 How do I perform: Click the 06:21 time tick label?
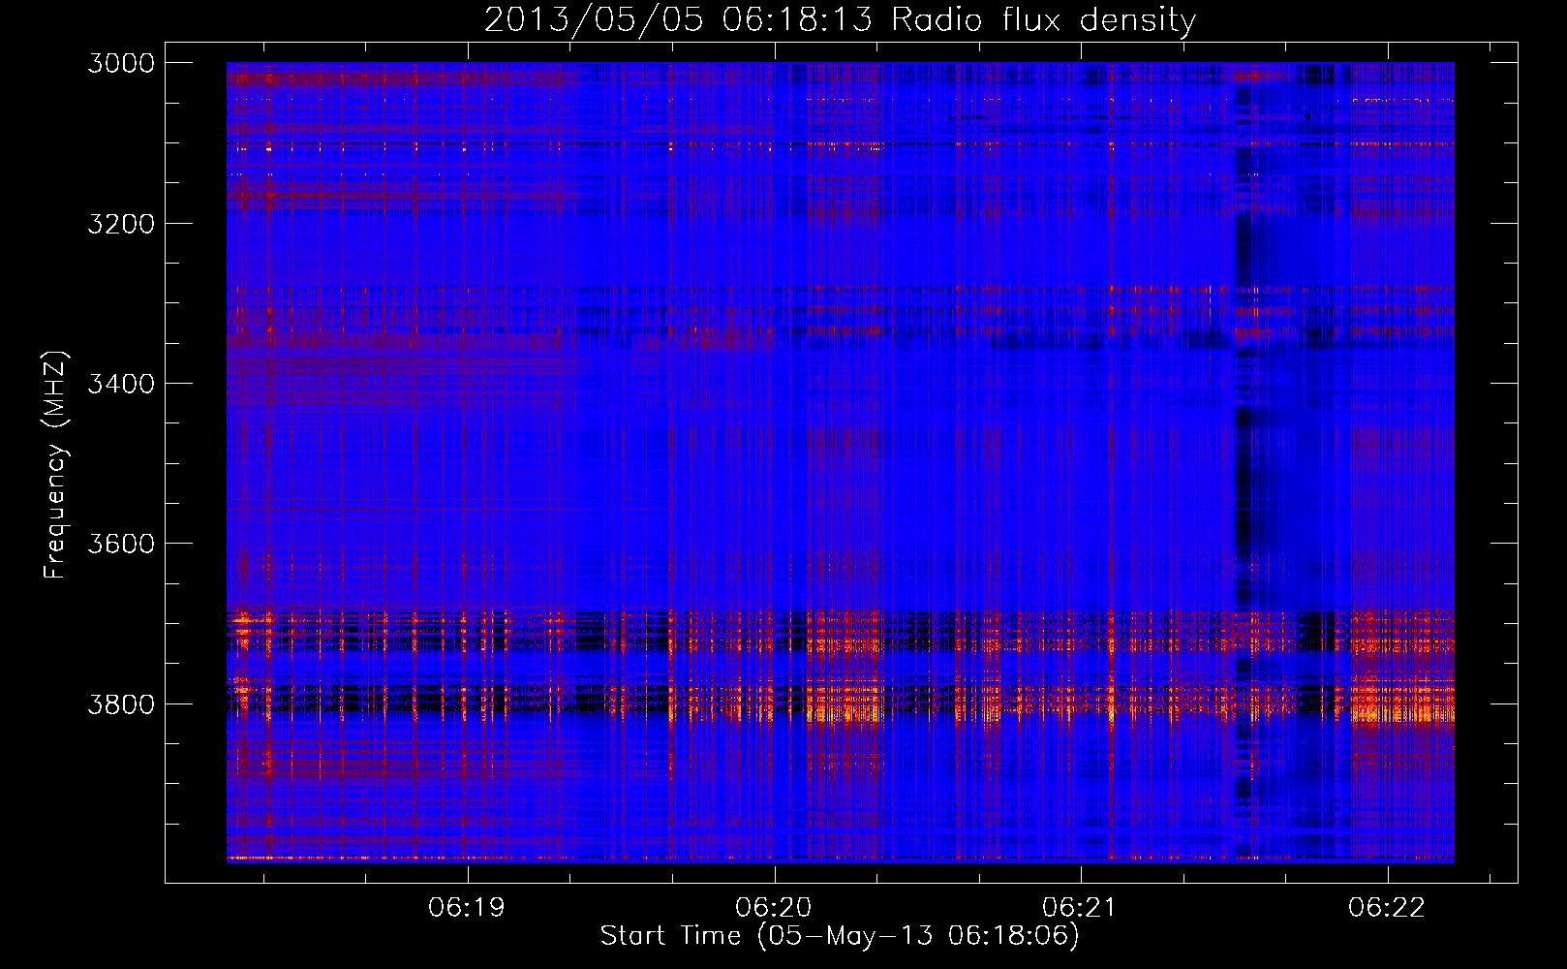pyautogui.click(x=1080, y=907)
